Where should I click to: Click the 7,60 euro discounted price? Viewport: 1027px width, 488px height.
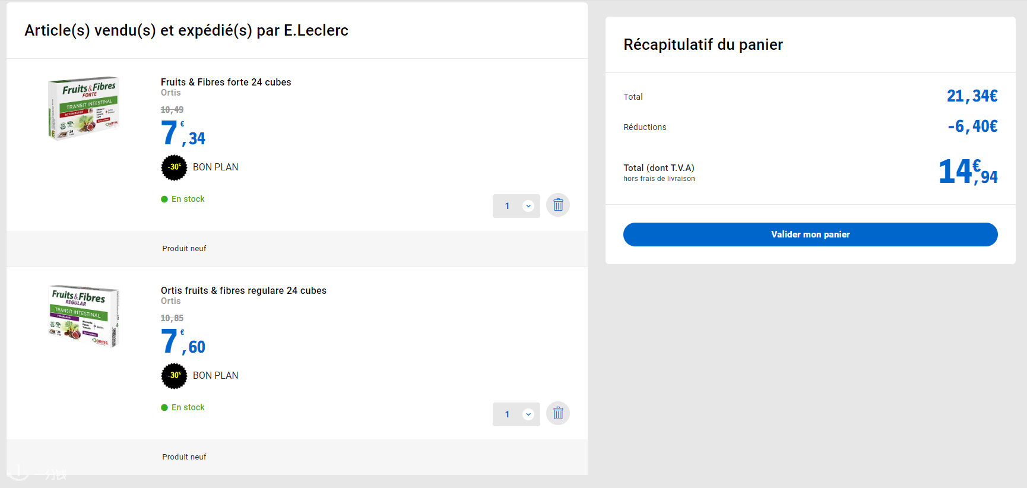182,342
